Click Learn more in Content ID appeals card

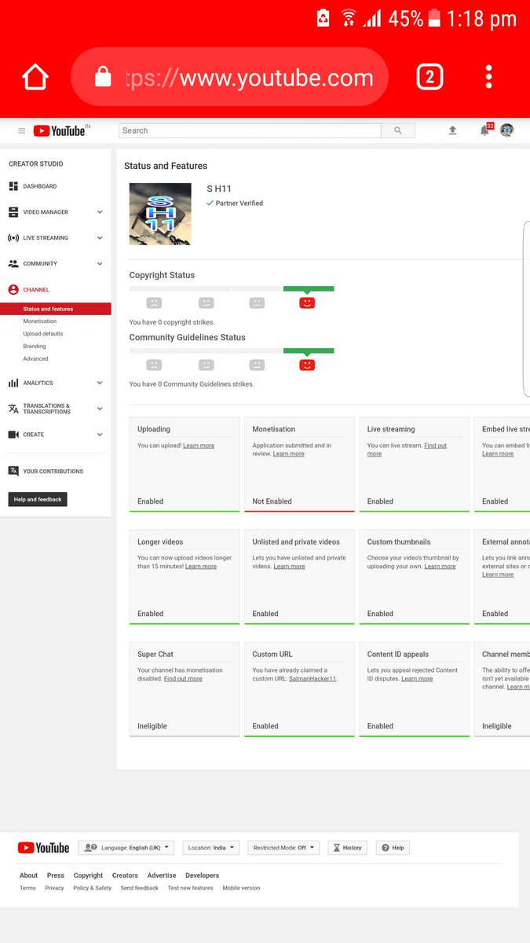(417, 678)
